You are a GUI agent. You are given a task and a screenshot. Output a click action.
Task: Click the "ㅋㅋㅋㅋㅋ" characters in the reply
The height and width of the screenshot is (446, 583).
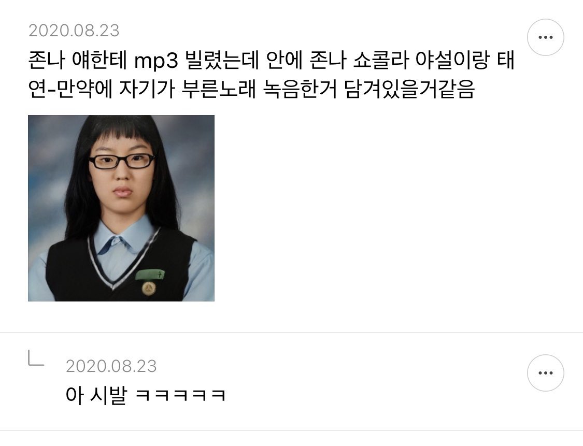point(180,395)
